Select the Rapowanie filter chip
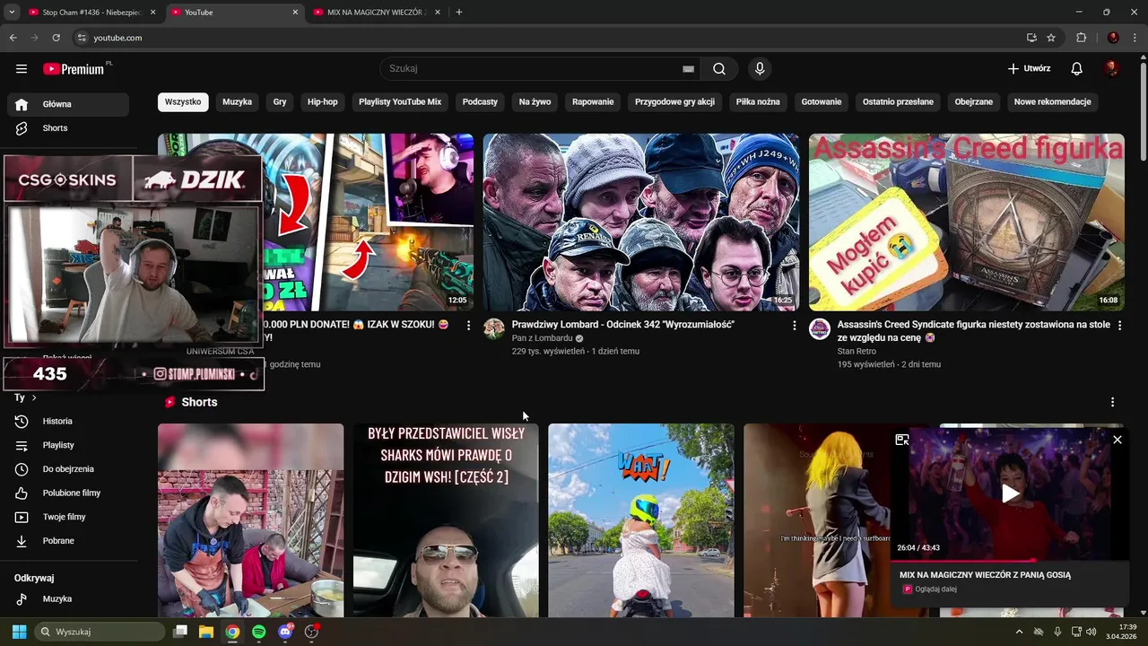The image size is (1148, 646). pyautogui.click(x=593, y=102)
